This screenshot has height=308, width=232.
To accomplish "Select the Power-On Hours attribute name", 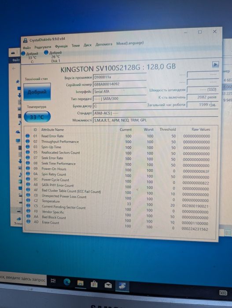I will [x=54, y=169].
